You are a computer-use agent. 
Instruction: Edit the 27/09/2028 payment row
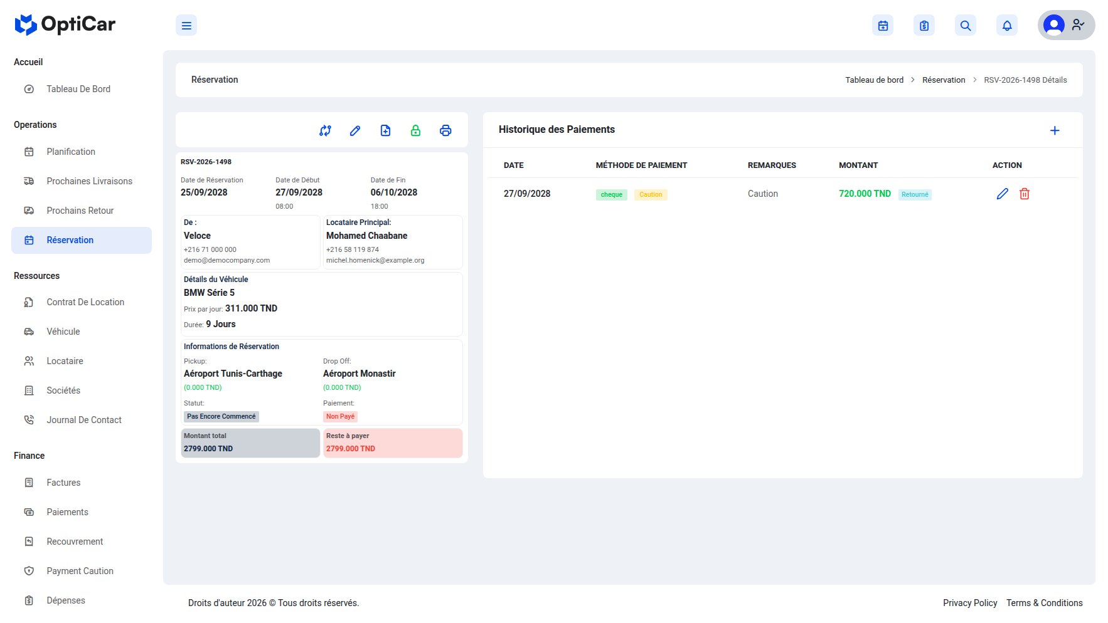pyautogui.click(x=1003, y=194)
